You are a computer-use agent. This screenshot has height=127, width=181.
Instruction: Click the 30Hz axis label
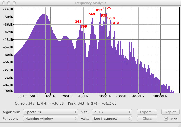tap(22, 96)
